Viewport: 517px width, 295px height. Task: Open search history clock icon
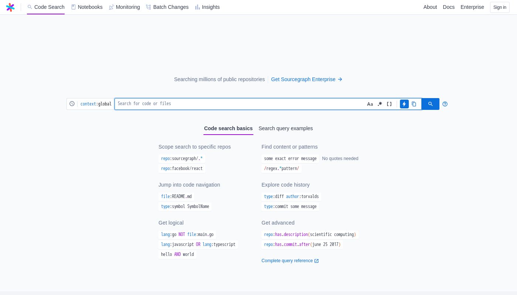pos(72,104)
